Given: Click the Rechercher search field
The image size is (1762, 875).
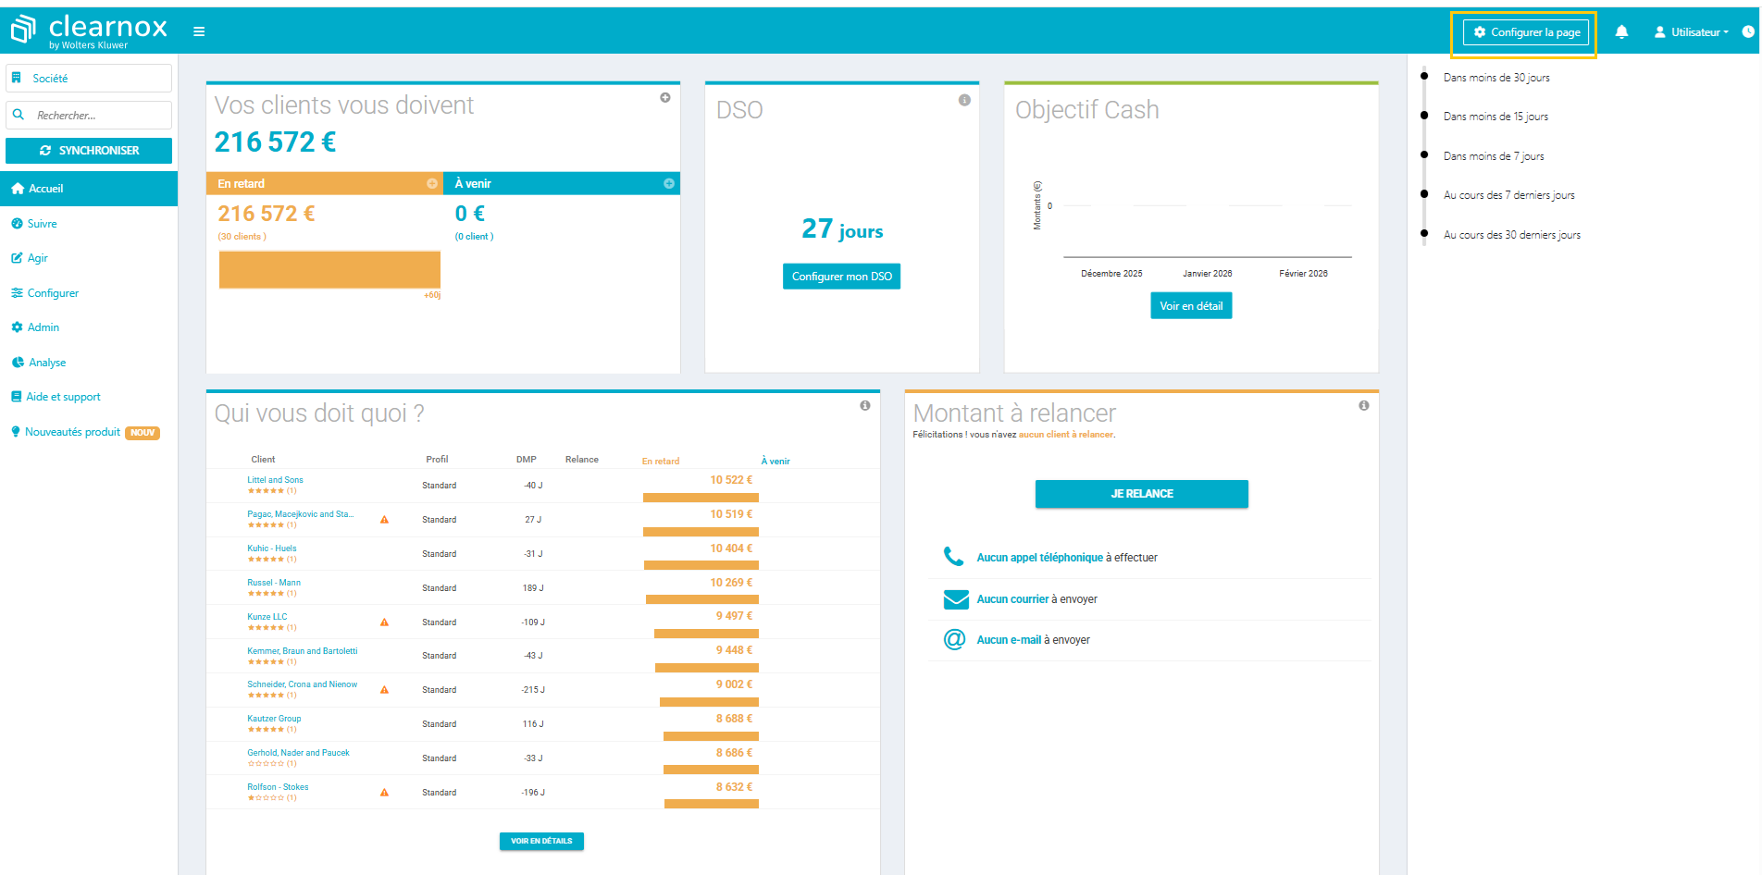Looking at the screenshot, I should [89, 116].
